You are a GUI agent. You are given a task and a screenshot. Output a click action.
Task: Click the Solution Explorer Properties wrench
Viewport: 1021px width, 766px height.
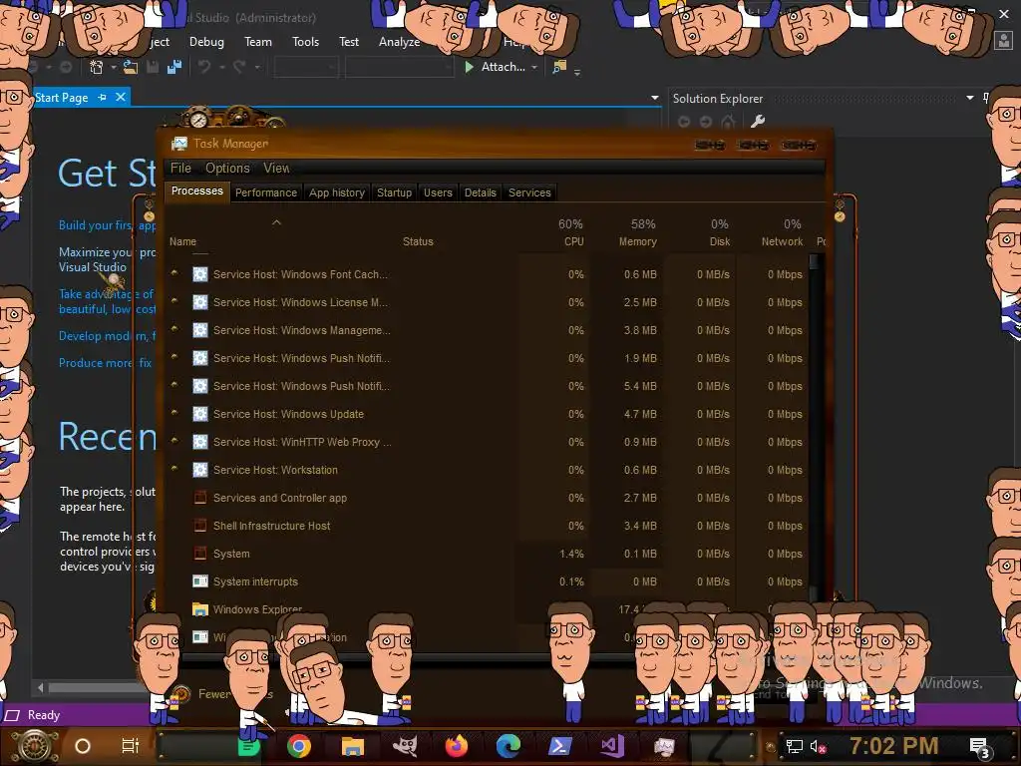click(x=758, y=121)
